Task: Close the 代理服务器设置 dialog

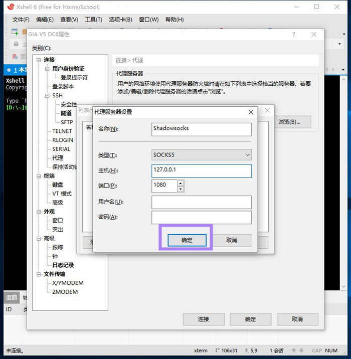Action: (x=251, y=112)
